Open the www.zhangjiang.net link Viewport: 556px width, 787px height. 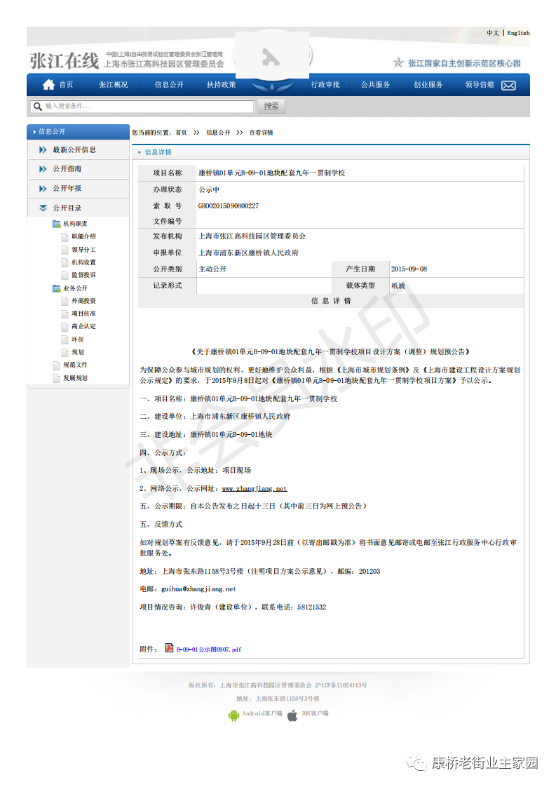255,489
